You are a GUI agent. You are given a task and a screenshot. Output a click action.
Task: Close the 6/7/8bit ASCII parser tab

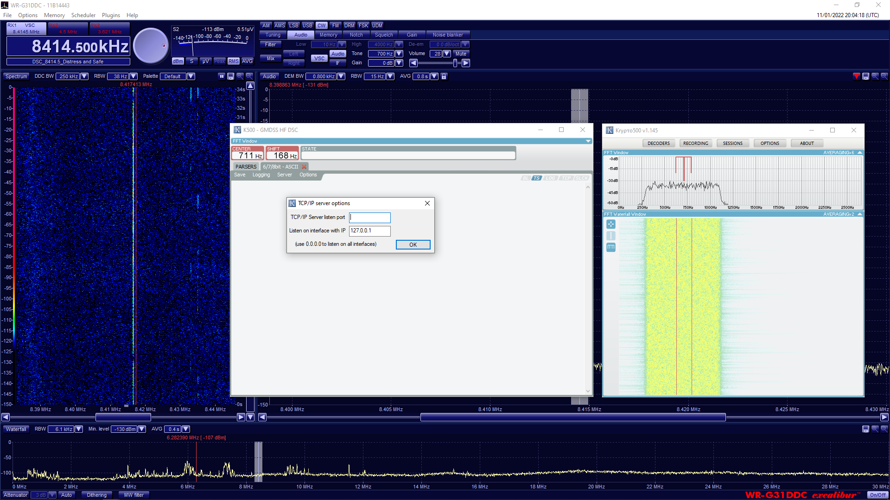click(304, 167)
